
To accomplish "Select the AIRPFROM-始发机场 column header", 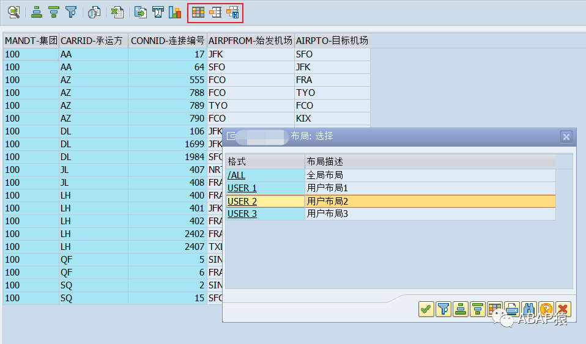I will (x=250, y=41).
